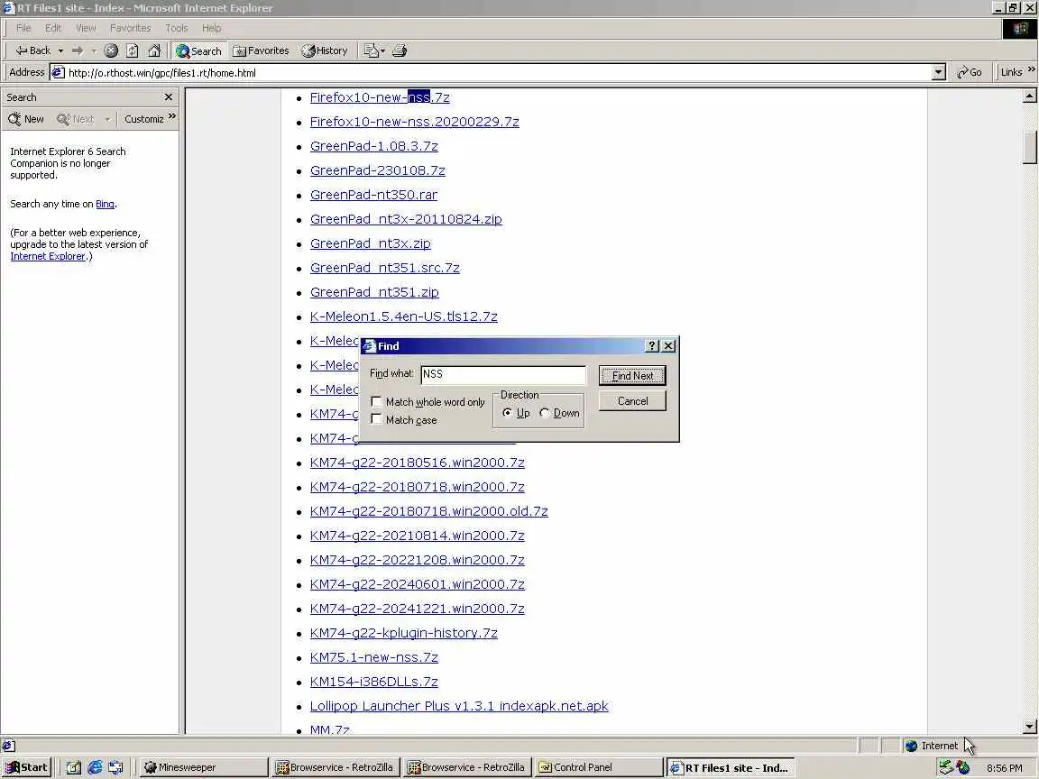The image size is (1039, 779).
Task: Click the page icon in address bar
Action: tap(59, 73)
